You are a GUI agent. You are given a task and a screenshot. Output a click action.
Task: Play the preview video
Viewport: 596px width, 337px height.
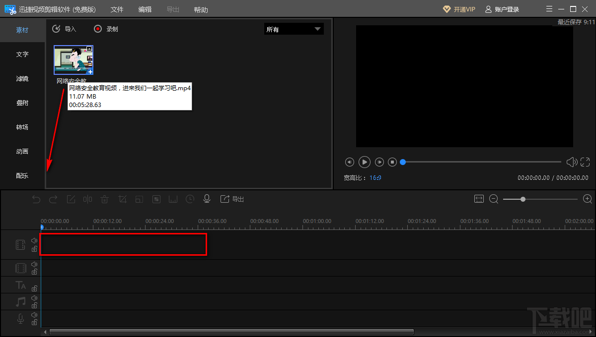pyautogui.click(x=365, y=162)
